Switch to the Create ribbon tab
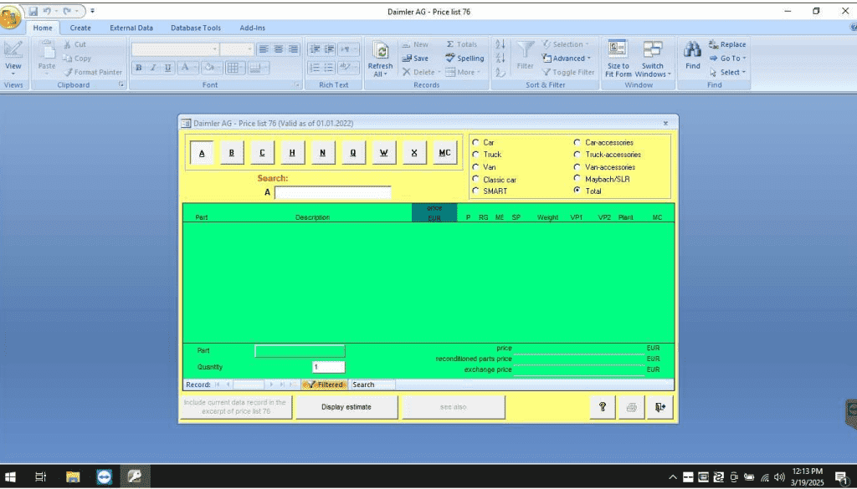The height and width of the screenshot is (489, 857). (x=80, y=28)
